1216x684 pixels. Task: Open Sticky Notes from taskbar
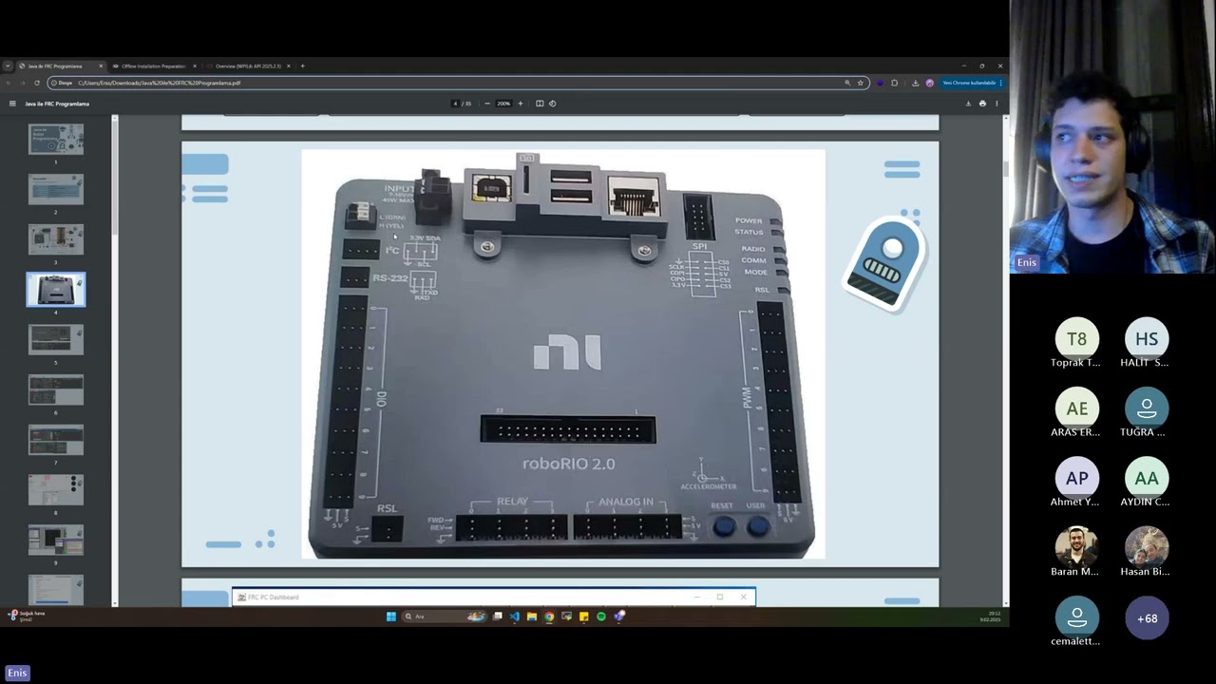(x=584, y=617)
